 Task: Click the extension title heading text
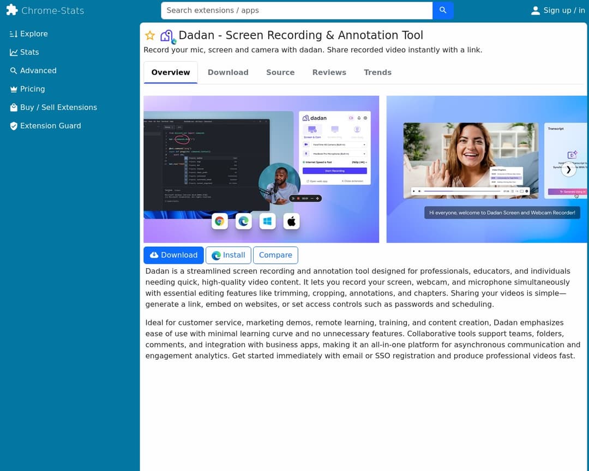click(x=301, y=35)
